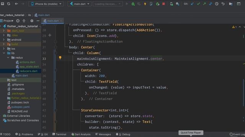The height and width of the screenshot is (137, 245).
Task: Open the main.dart run configuration dropdown
Action: (x=79, y=4)
